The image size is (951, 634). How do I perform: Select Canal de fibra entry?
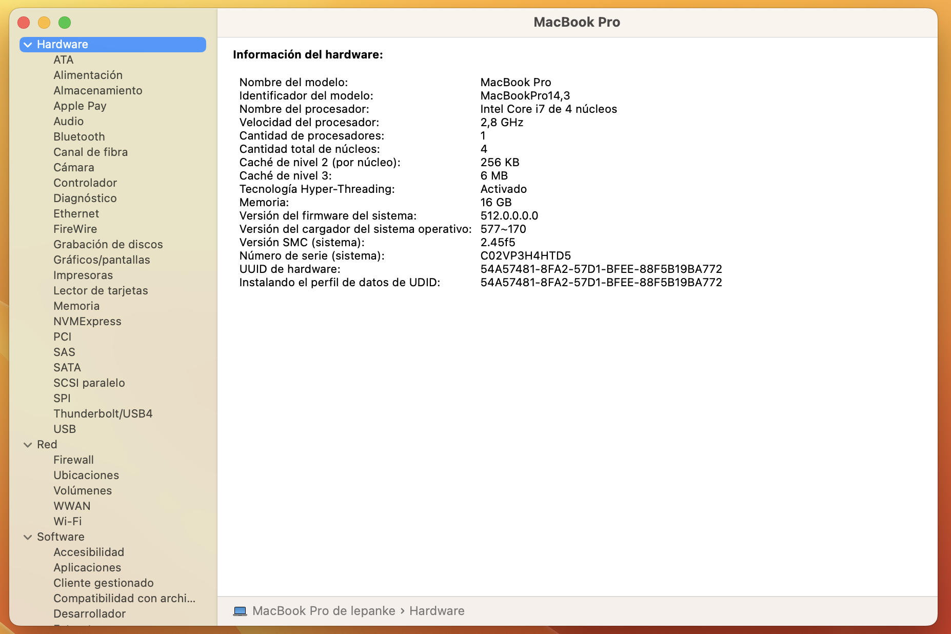tap(91, 152)
